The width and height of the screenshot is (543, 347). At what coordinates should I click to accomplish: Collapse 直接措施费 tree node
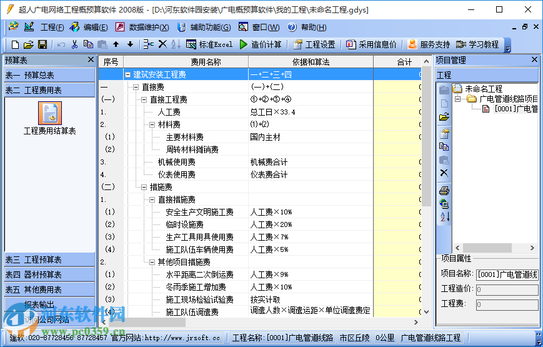click(152, 199)
